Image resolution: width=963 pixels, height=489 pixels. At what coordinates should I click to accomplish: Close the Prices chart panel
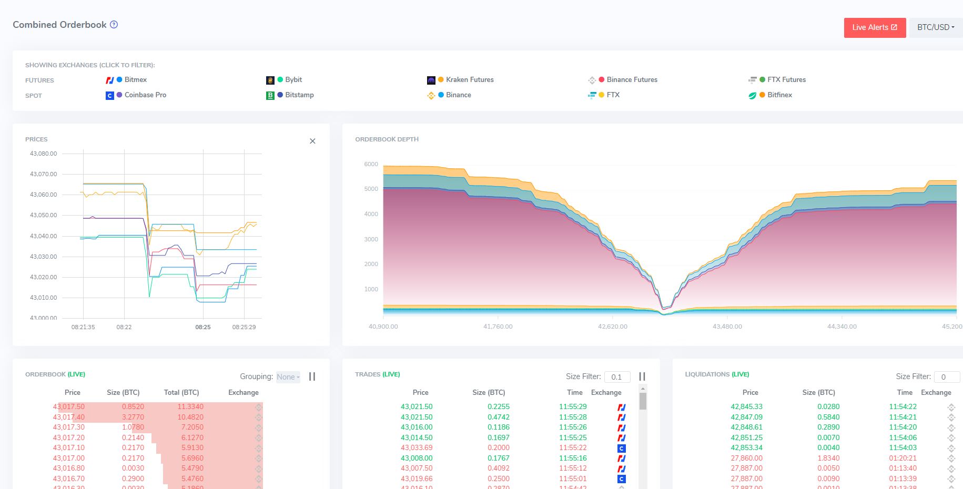coord(312,141)
